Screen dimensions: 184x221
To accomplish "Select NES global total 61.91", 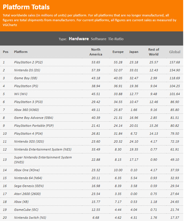I will [x=175, y=149].
